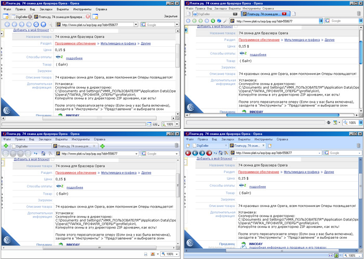Click the INNODAY seller link in the bottom-right window
Screen dimensions: 364x259
[x=256, y=244]
